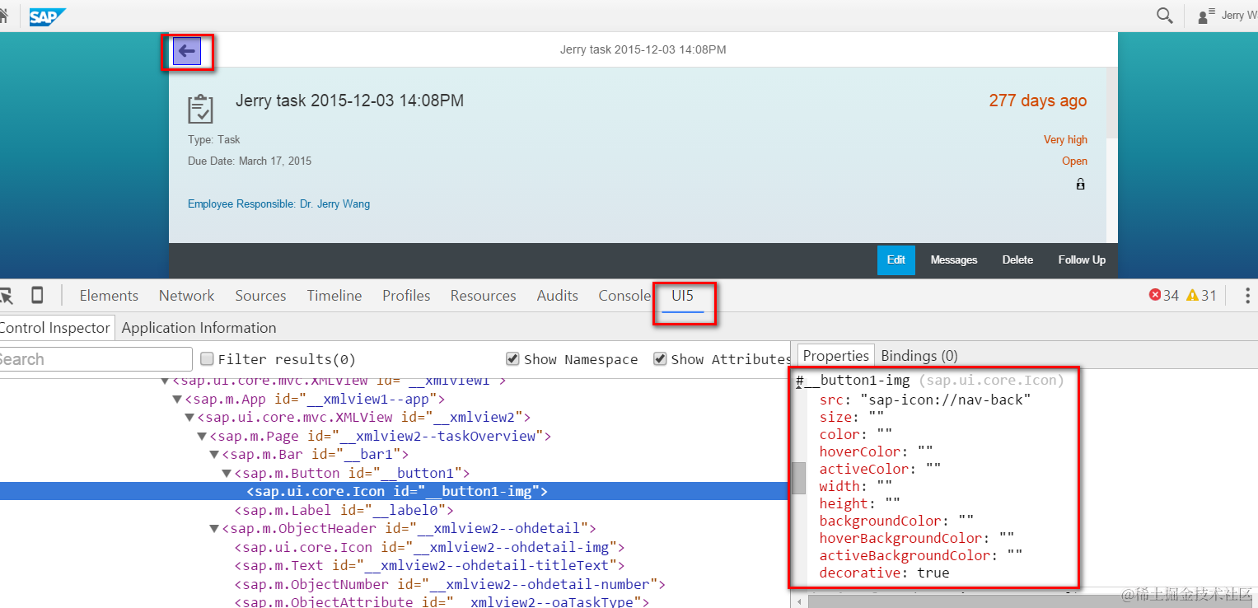Collapse the sap.m.Button __button1 node
This screenshot has width=1258, height=608.
click(227, 474)
